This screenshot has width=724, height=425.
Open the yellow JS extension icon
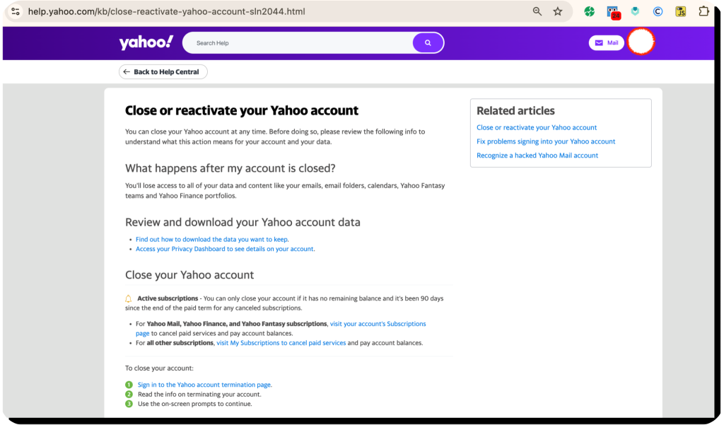[x=681, y=11]
